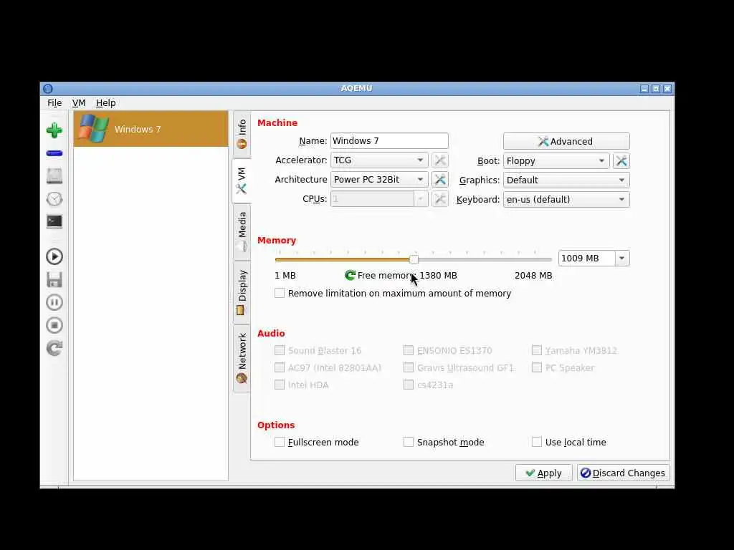Add a new virtual machine with green plus
The height and width of the screenshot is (550, 734).
tap(54, 130)
